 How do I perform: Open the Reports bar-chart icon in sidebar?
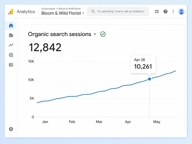coord(11,35)
